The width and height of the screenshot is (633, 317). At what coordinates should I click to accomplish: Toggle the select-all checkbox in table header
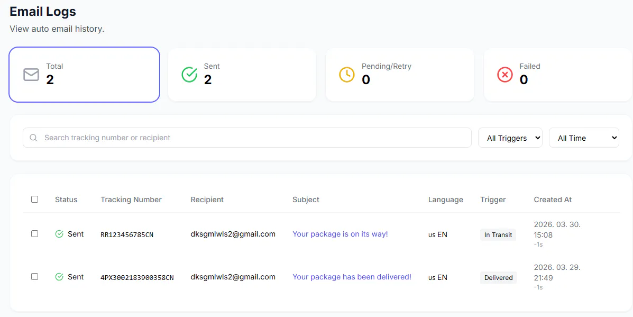[x=35, y=199]
